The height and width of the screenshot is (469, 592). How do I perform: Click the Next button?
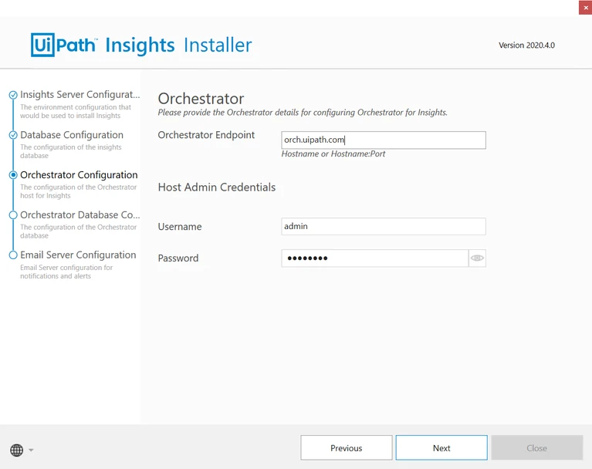point(441,448)
